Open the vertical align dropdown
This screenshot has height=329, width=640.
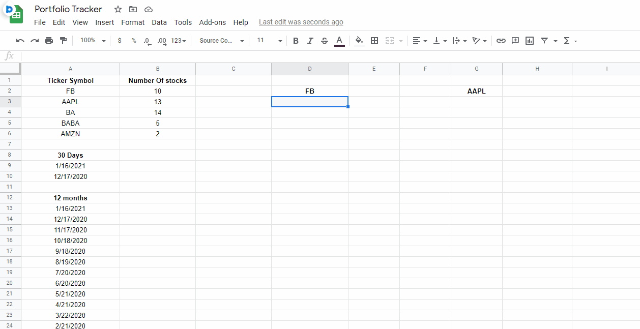(x=440, y=41)
